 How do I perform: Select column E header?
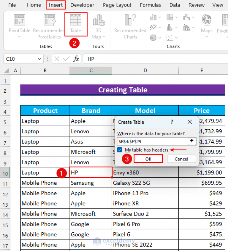tap(202, 70)
